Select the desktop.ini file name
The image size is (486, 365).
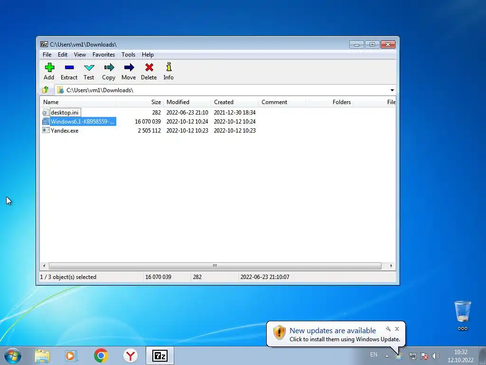click(65, 112)
